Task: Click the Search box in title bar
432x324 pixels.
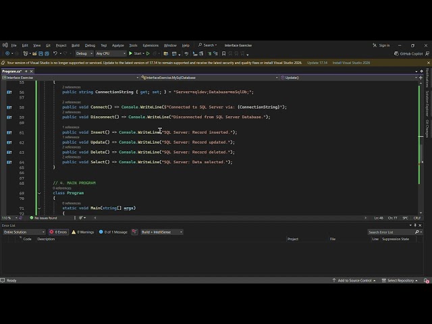Action: pyautogui.click(x=208, y=45)
